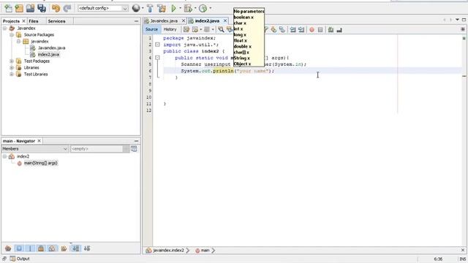
Task: Toggle Show Inner Classes filter in Navigator
Action: (52, 248)
